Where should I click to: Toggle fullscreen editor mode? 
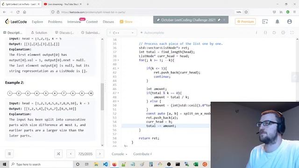click(292, 33)
